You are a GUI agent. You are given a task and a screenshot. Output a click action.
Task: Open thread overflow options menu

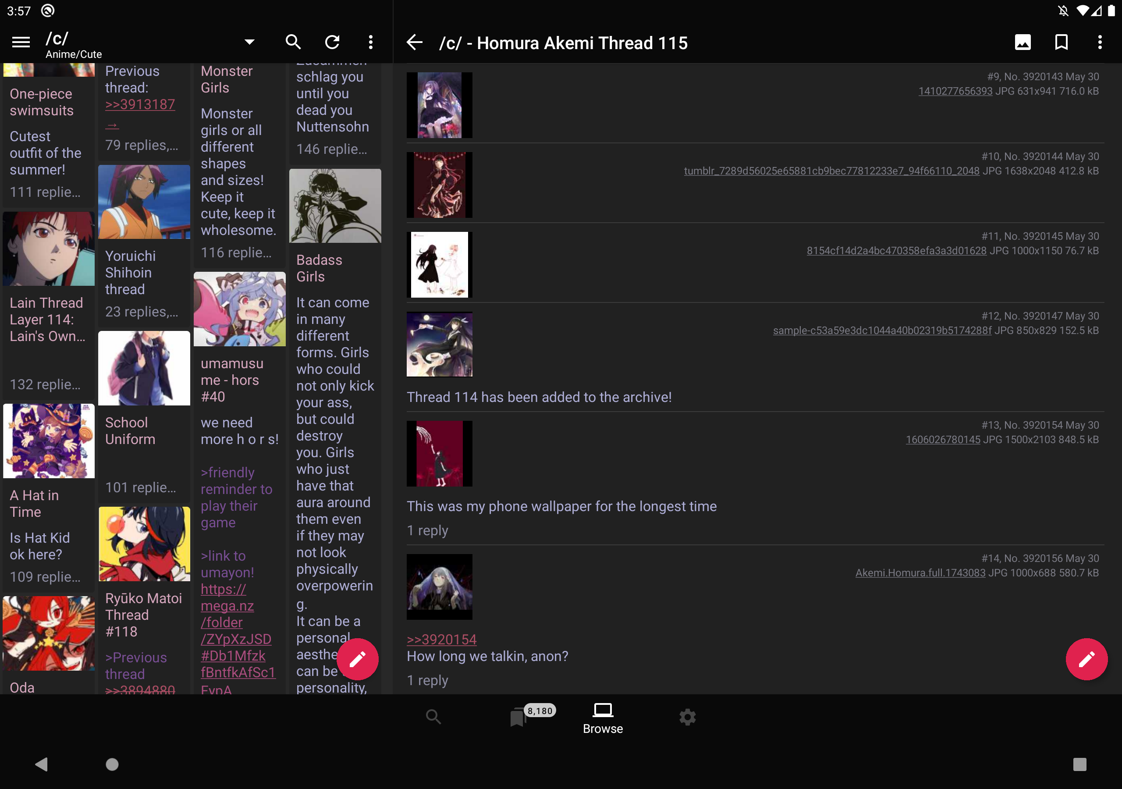tap(1100, 43)
